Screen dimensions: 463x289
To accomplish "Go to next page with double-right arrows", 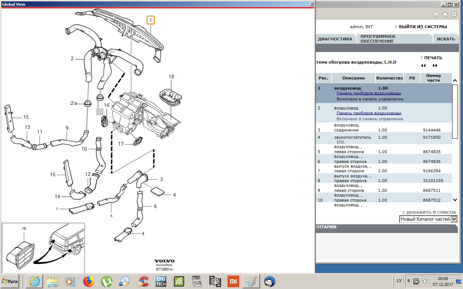I will tap(435, 66).
